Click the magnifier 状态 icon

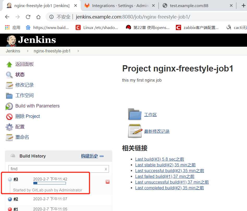coord(9,75)
